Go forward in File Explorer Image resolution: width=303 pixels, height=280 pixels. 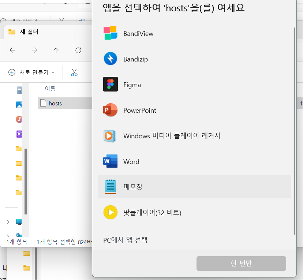pos(34,50)
